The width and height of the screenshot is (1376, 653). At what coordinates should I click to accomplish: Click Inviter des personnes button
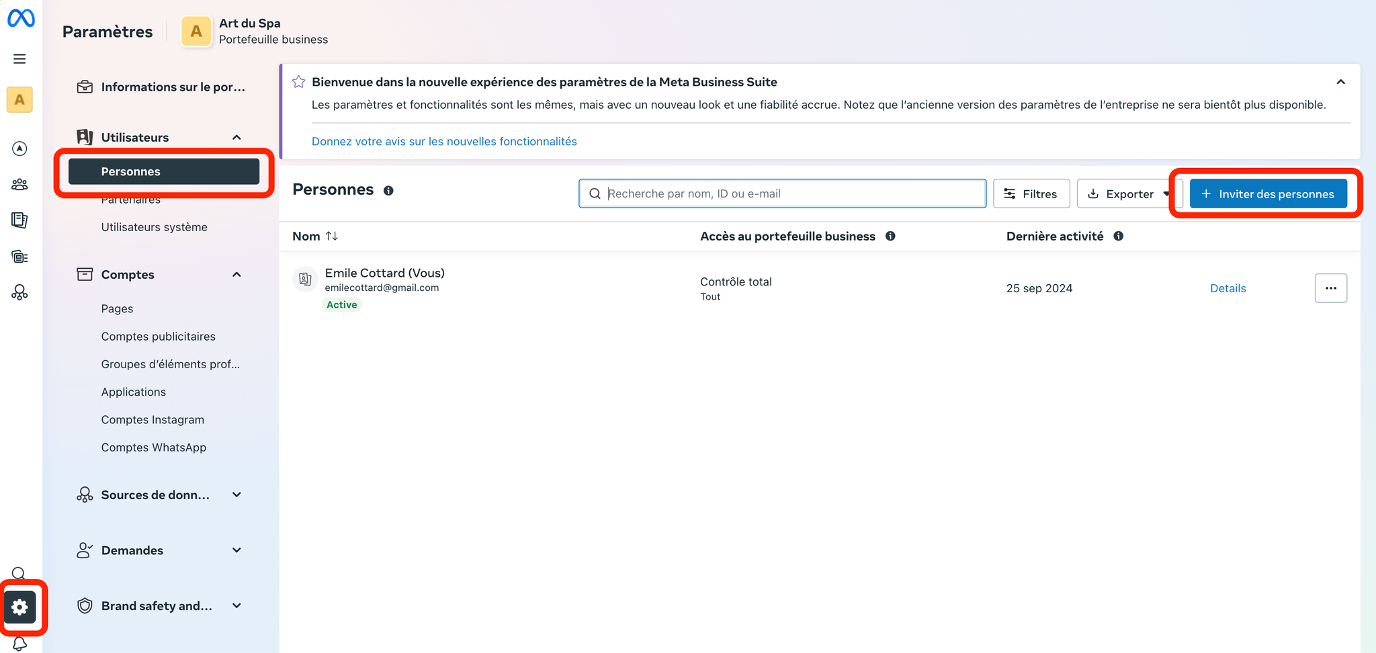click(x=1268, y=194)
